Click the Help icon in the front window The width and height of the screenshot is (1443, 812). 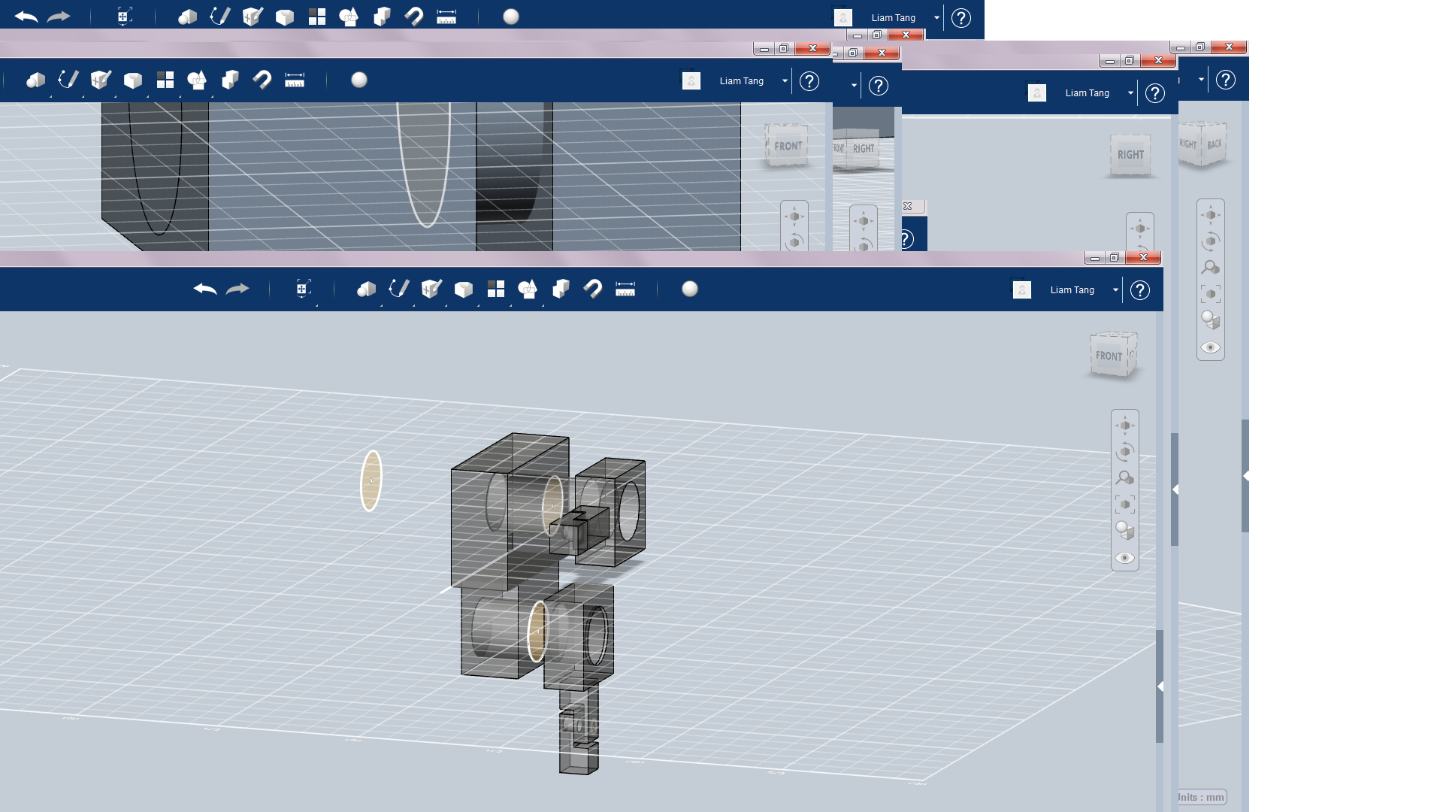tap(1140, 290)
